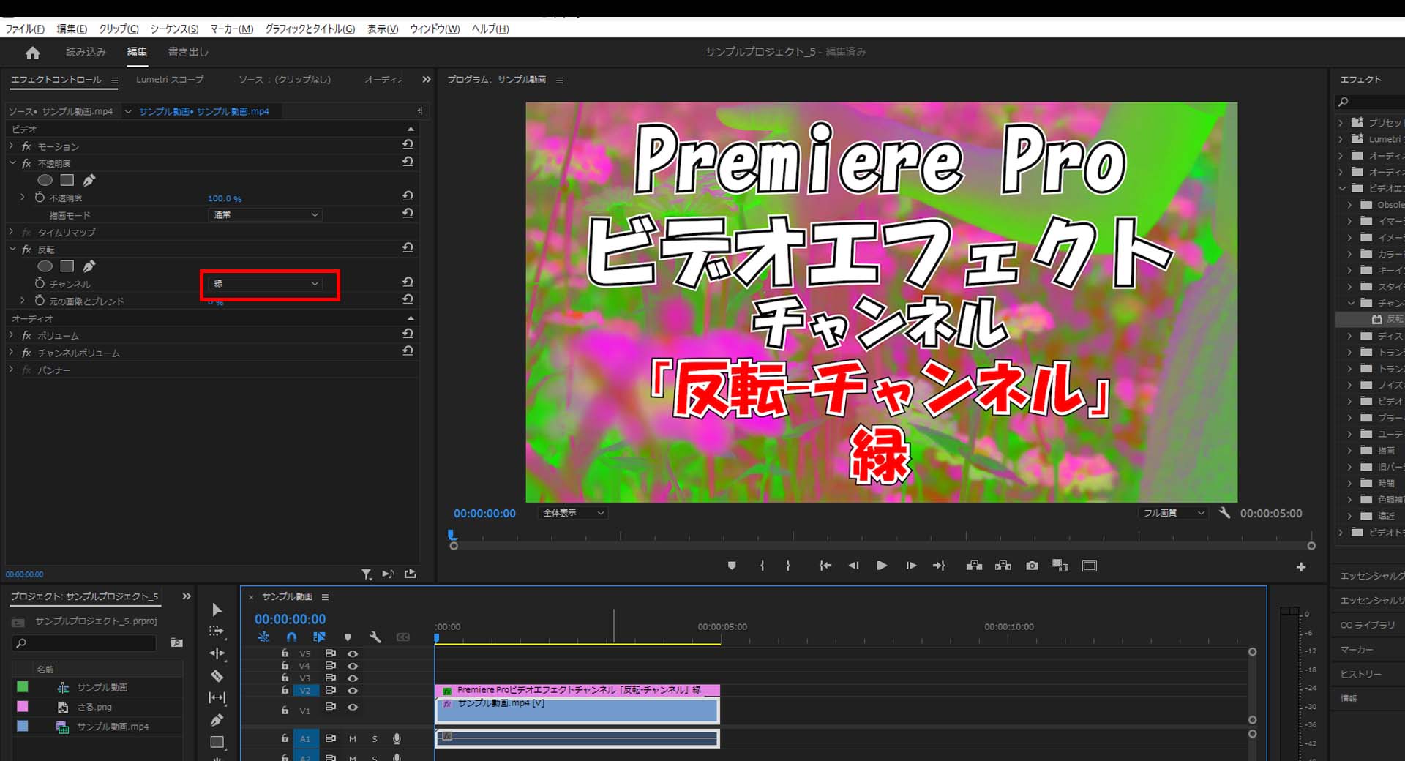Switch to the Lumetri スコープ tab
Viewport: 1405px width, 761px height.
[x=170, y=79]
